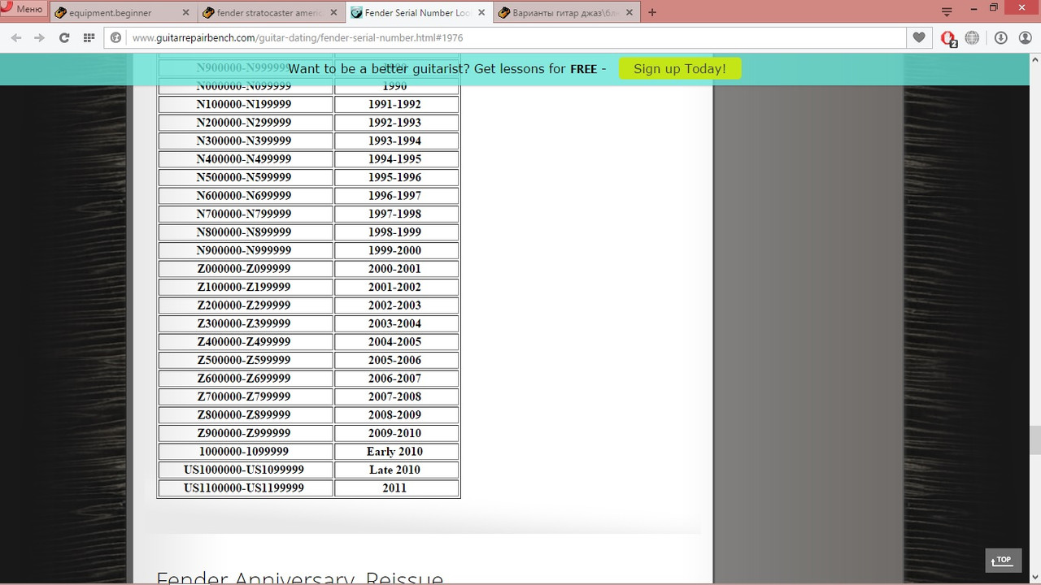Select the 2003-2004 year cell
The width and height of the screenshot is (1041, 585).
(396, 323)
